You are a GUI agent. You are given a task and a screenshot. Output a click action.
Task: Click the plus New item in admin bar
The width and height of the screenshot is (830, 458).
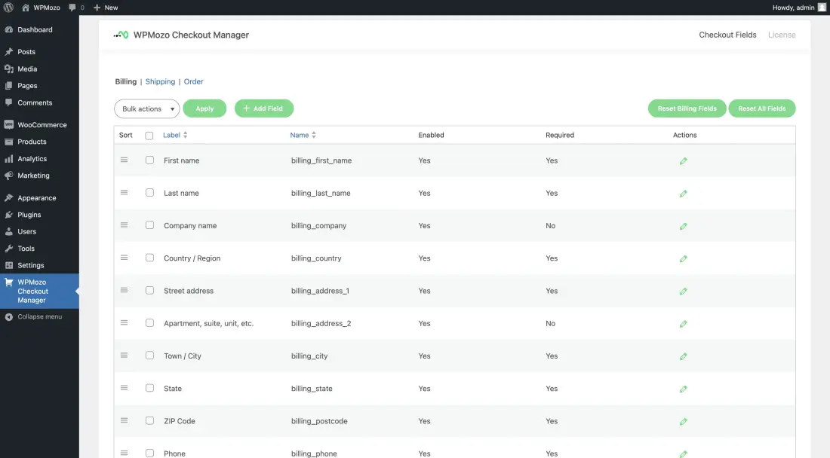pyautogui.click(x=106, y=8)
